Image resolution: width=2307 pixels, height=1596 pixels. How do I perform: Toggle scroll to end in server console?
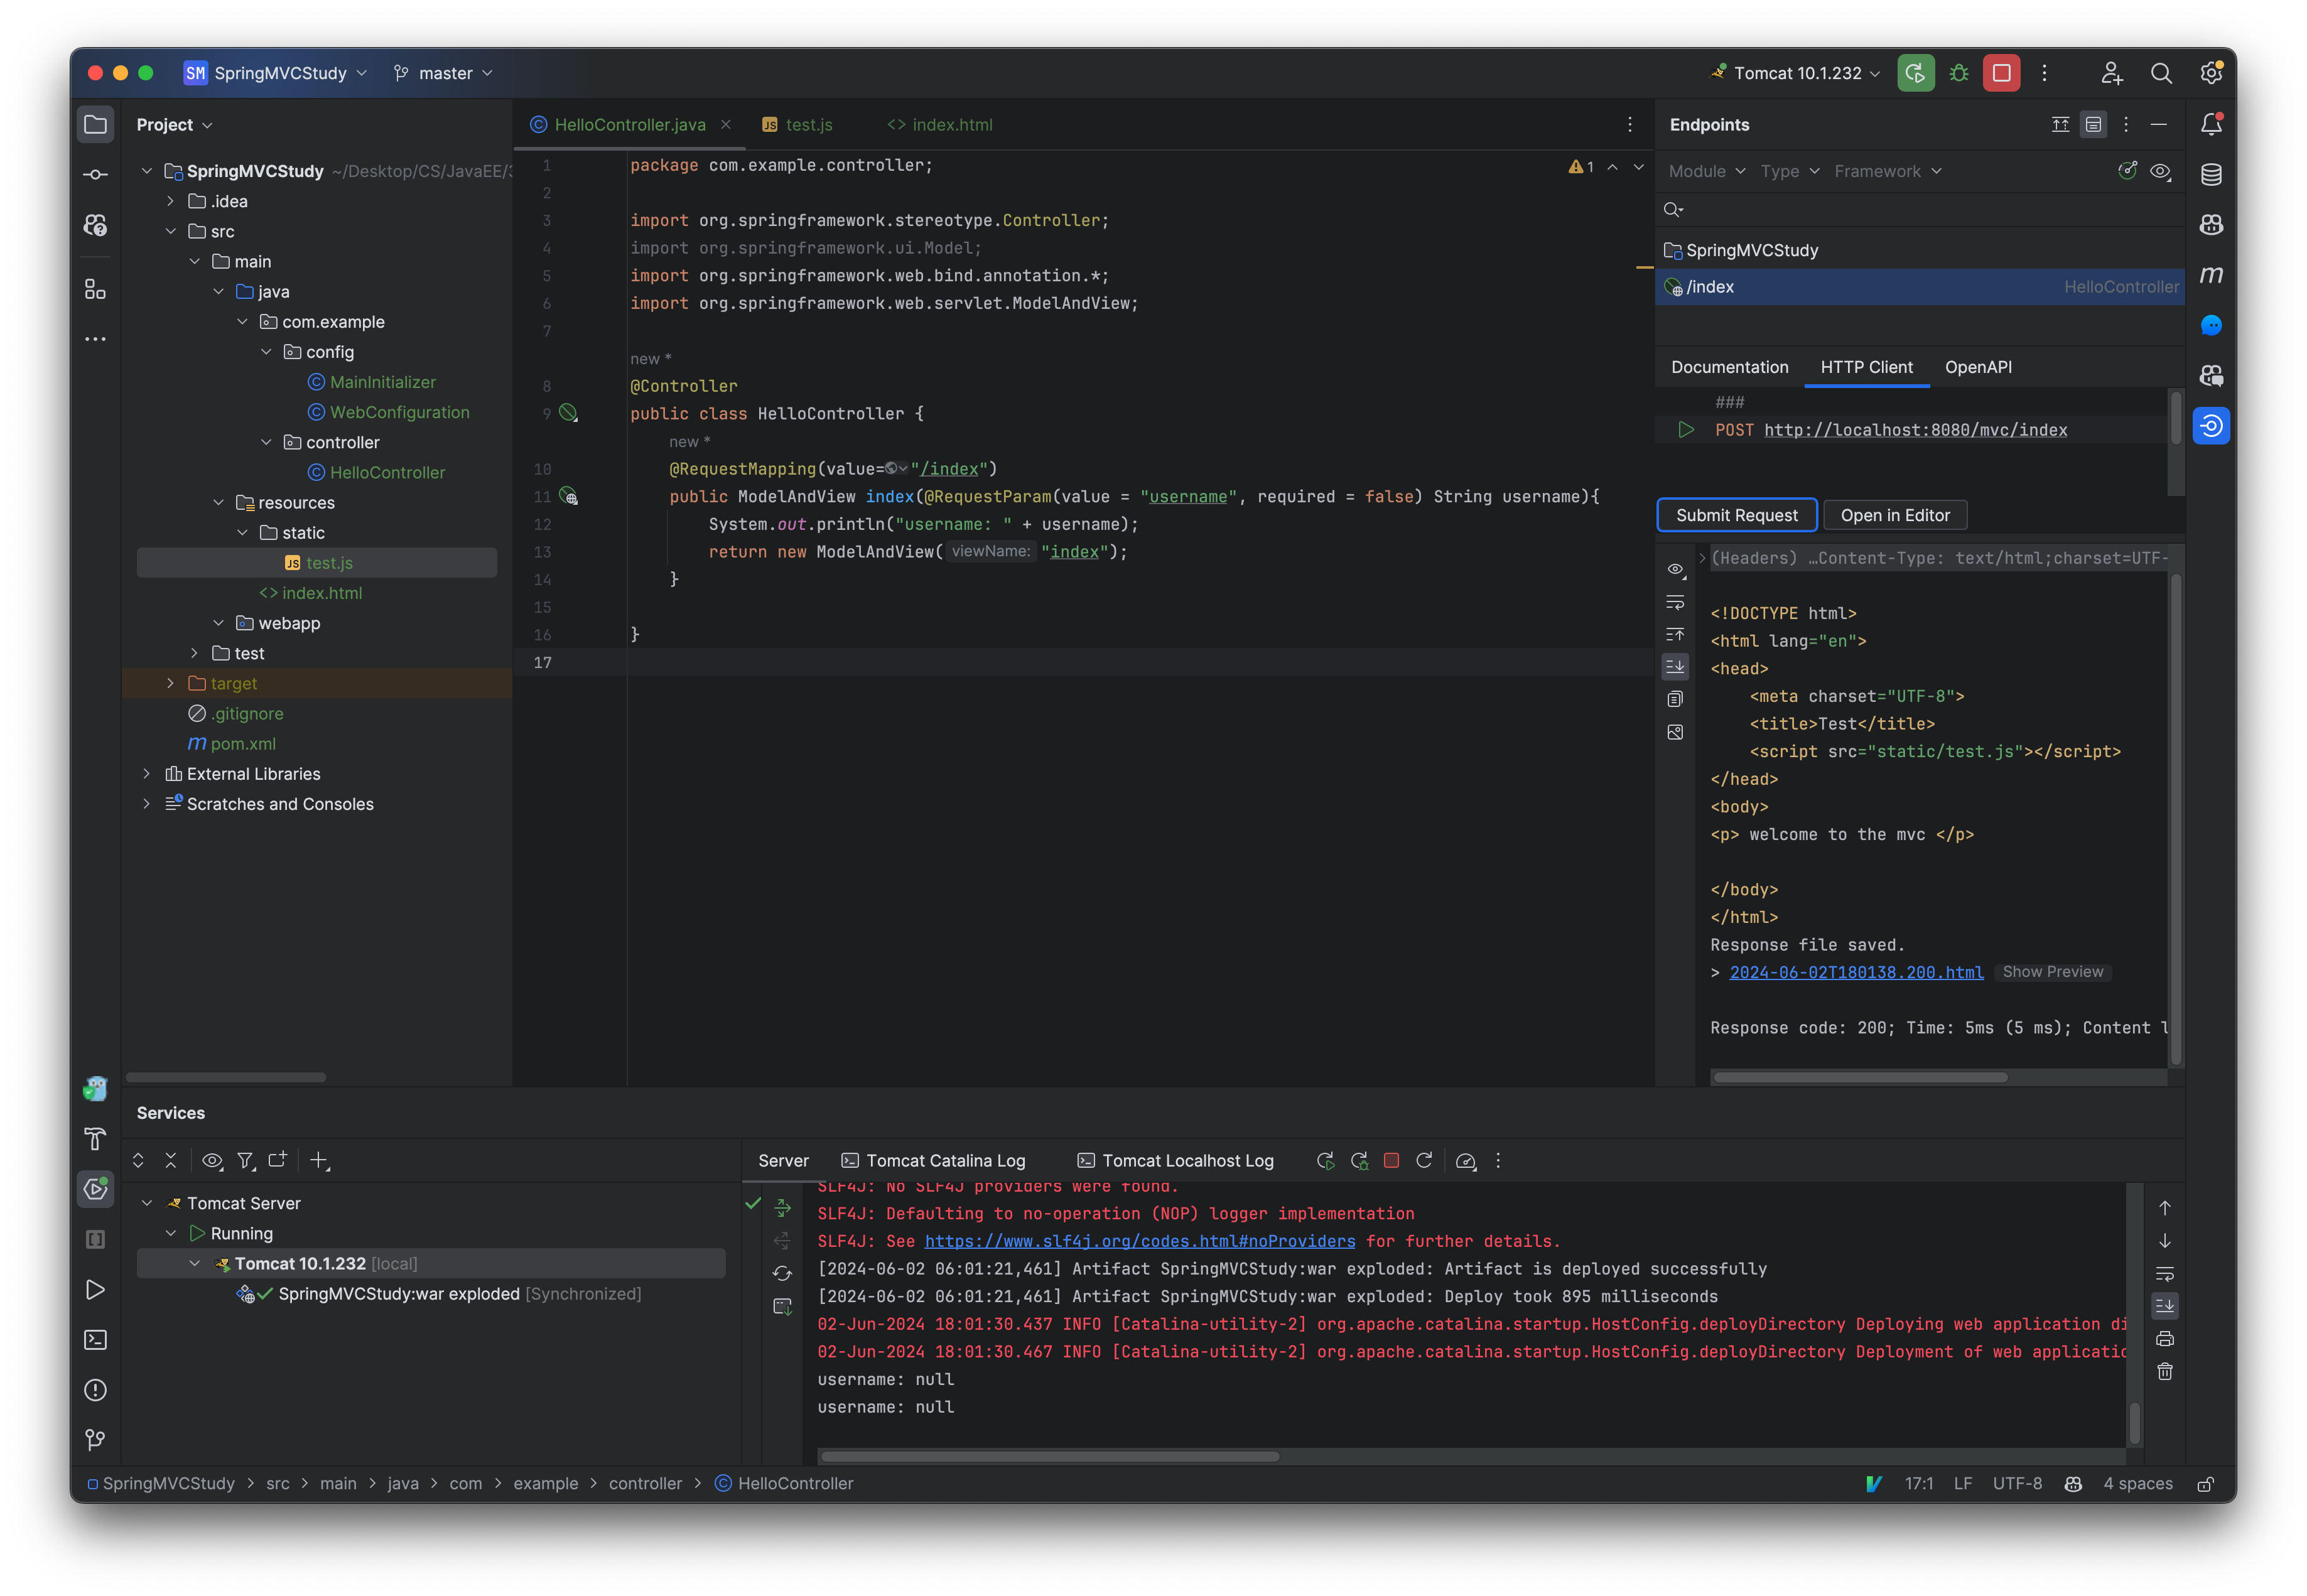point(2164,1306)
